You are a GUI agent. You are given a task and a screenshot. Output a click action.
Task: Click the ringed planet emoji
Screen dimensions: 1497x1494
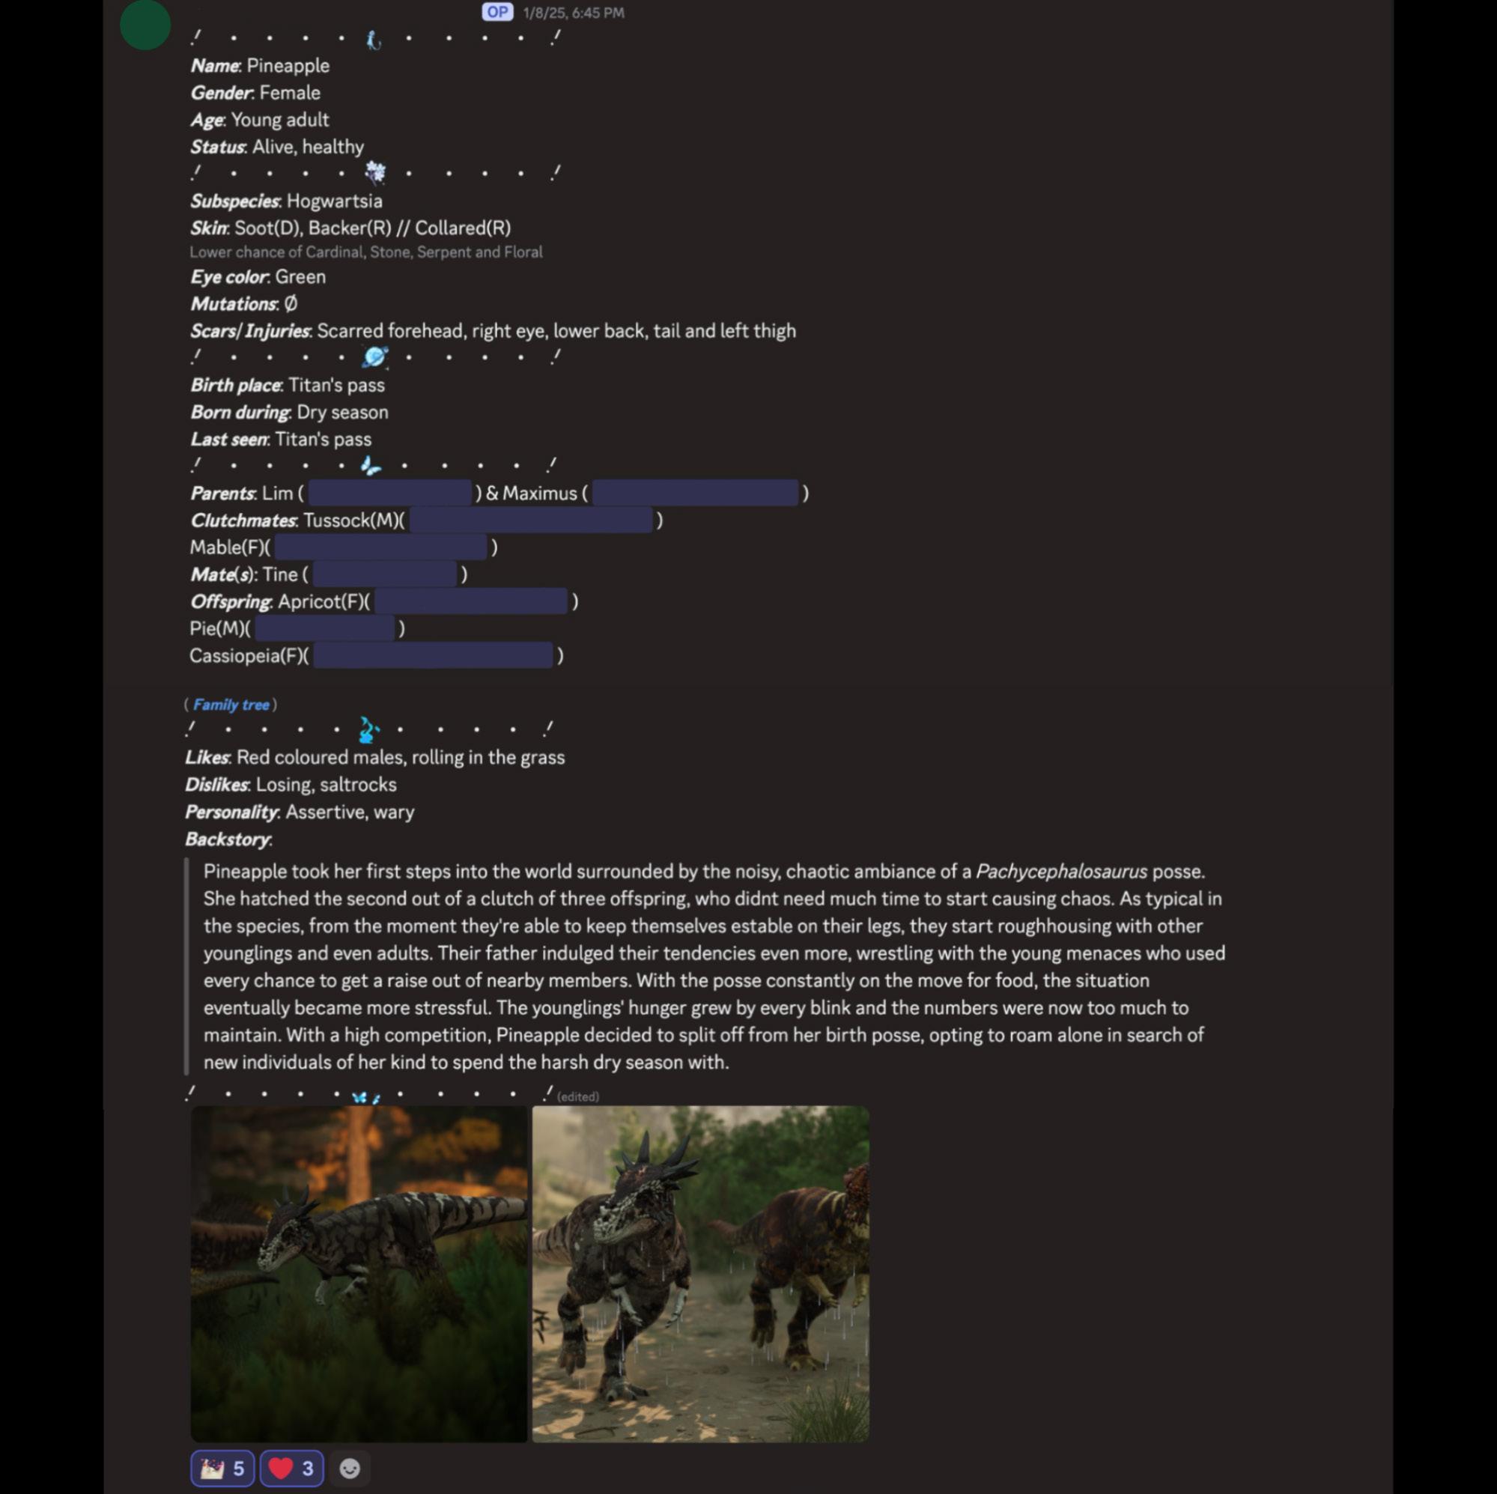point(375,356)
